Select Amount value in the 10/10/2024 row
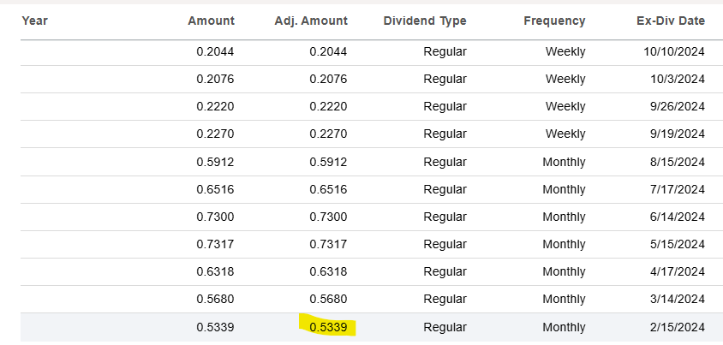The height and width of the screenshot is (345, 723). (x=215, y=51)
